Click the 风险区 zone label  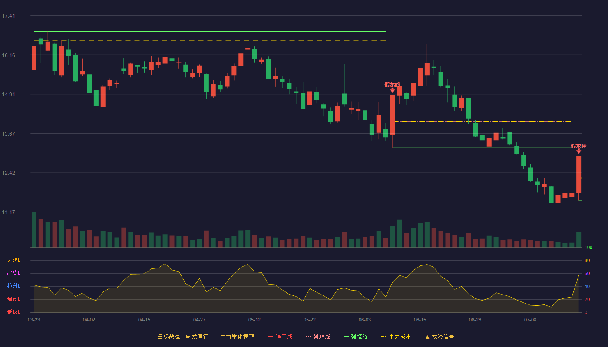tap(15, 260)
